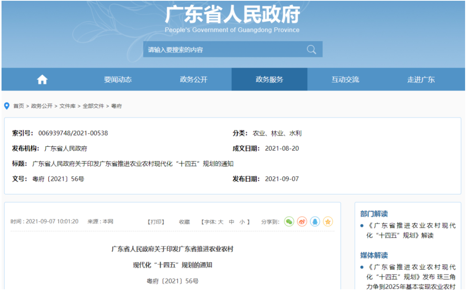Click the search magnifier icon
Image resolution: width=467 pixels, height=295 pixels.
(311, 49)
